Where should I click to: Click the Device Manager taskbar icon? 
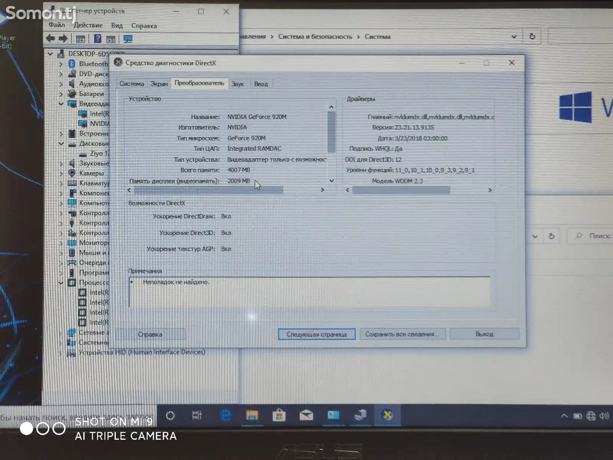[360, 415]
